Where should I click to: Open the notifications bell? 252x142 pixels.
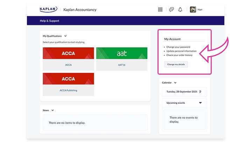pos(180,9)
